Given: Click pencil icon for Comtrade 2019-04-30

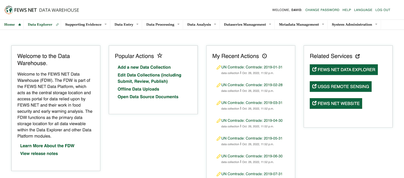Looking at the screenshot, I should (x=218, y=121).
